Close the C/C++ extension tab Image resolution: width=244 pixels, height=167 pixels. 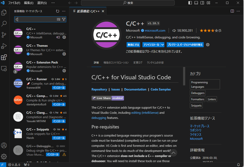click(x=103, y=11)
